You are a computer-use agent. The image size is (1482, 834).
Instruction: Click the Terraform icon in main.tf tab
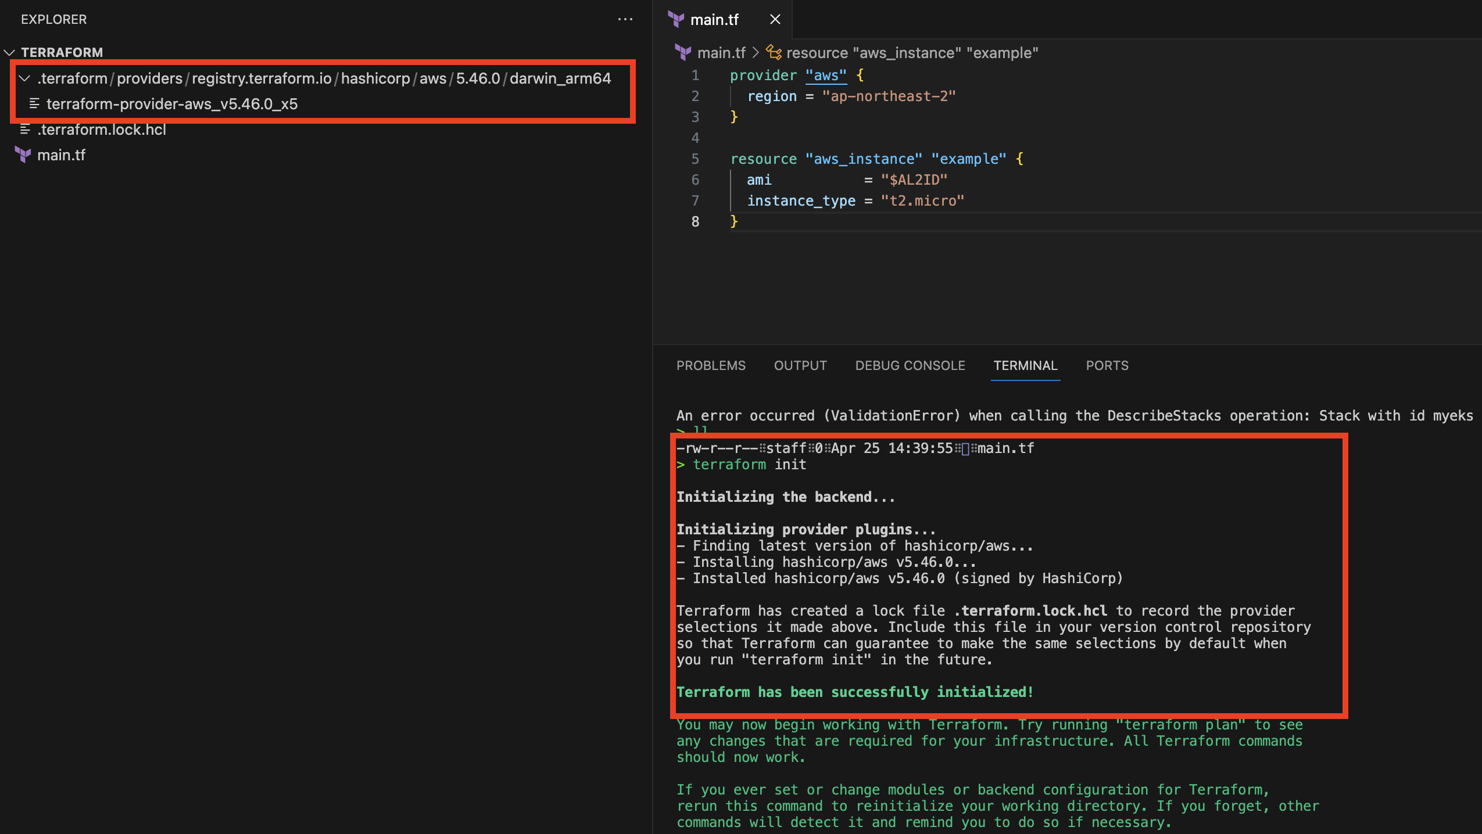pyautogui.click(x=676, y=19)
